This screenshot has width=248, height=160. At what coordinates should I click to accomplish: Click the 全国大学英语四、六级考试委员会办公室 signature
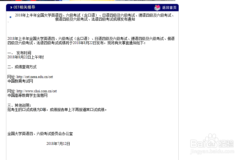40,134
